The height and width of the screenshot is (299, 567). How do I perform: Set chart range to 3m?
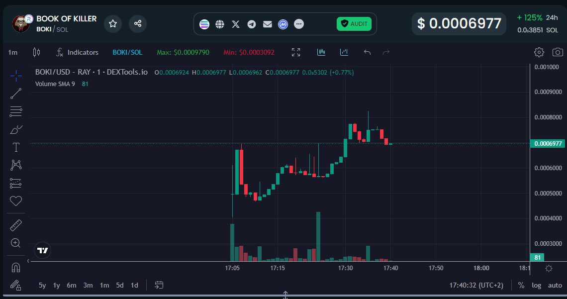pos(88,285)
